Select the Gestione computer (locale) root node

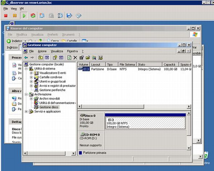coord(46,64)
